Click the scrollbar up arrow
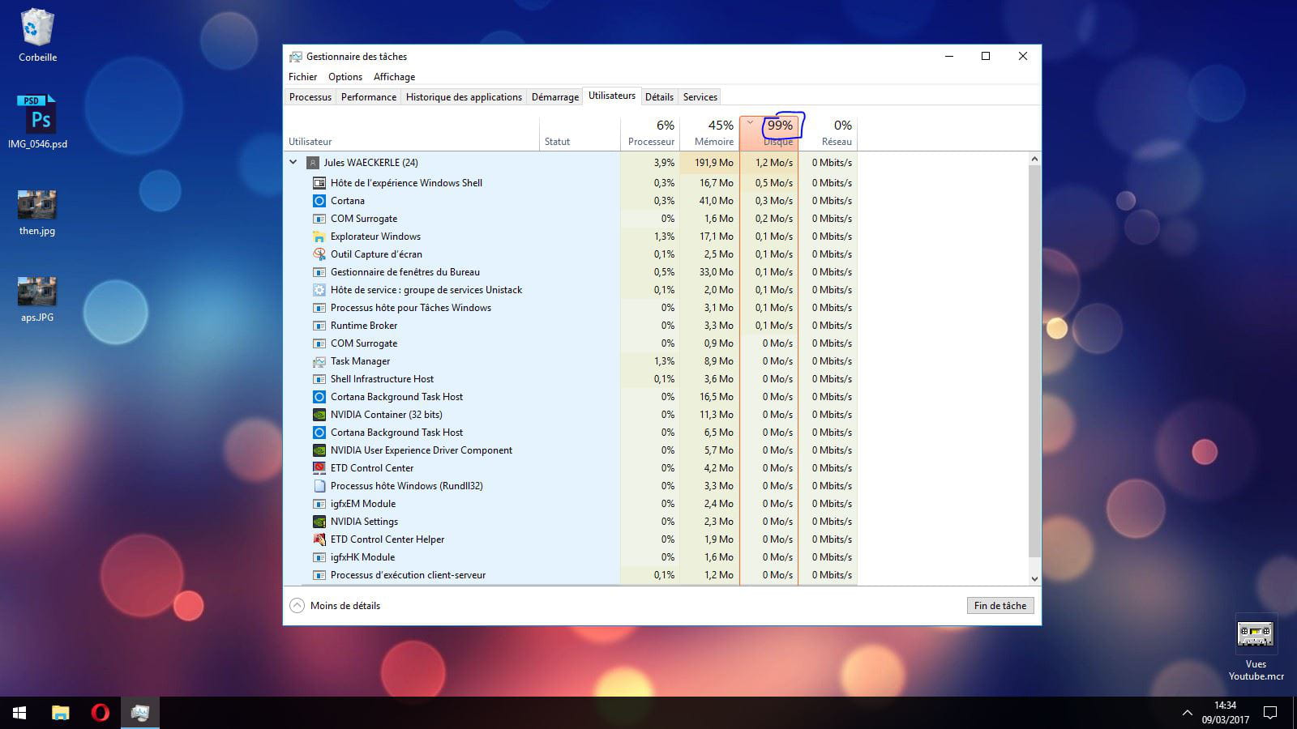Screen dimensions: 1297x729 click(x=1034, y=159)
